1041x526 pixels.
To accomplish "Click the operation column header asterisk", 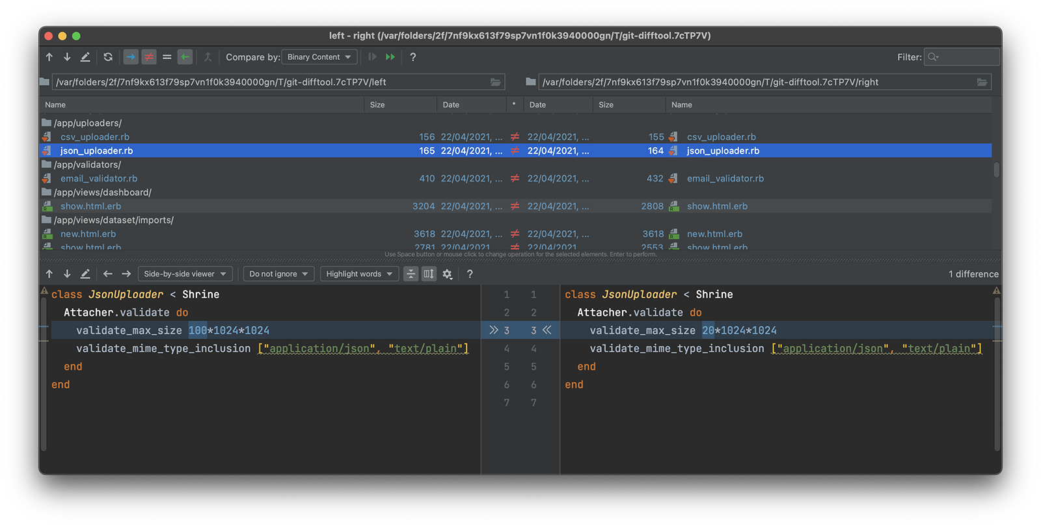I will click(514, 105).
